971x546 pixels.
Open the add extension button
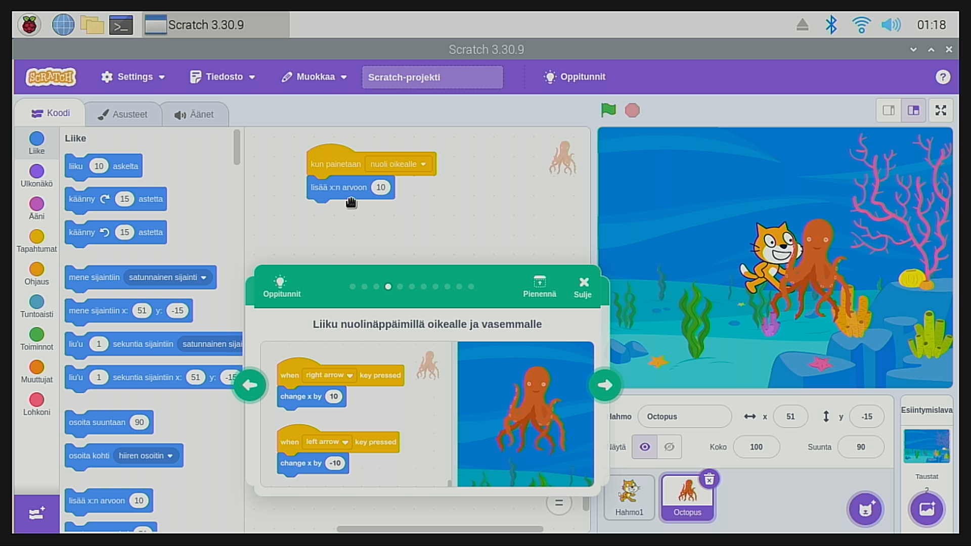tap(36, 514)
